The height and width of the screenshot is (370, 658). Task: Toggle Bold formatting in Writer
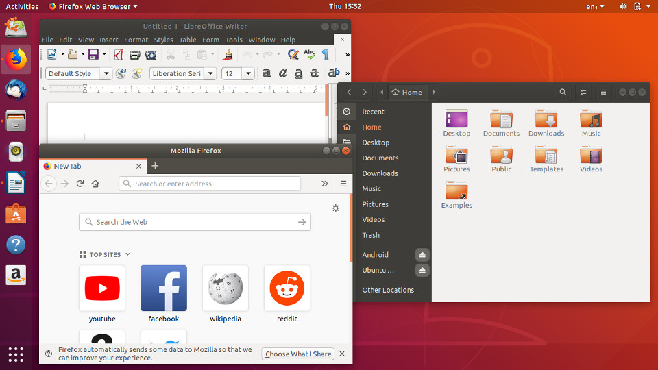[267, 73]
